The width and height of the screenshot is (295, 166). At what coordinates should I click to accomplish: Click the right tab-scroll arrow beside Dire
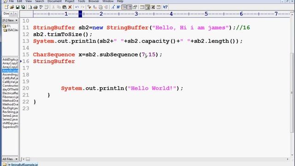[16, 13]
